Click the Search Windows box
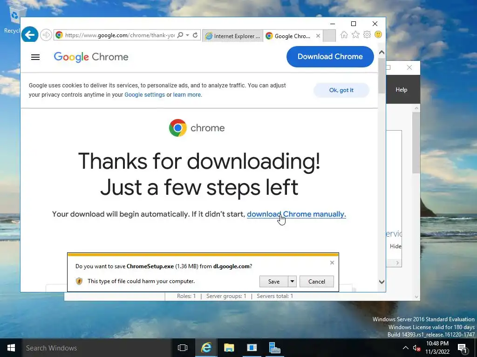Image resolution: width=477 pixels, height=357 pixels. (x=97, y=348)
